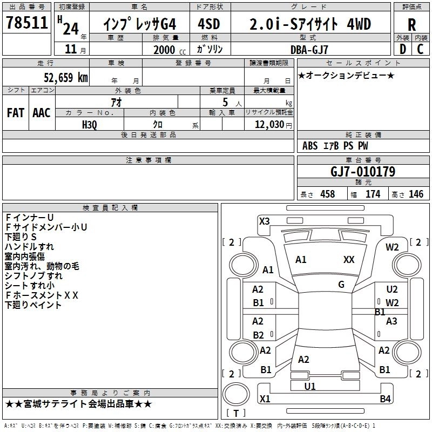Click the office notice 宮城サテライト会場出品車

point(78,404)
